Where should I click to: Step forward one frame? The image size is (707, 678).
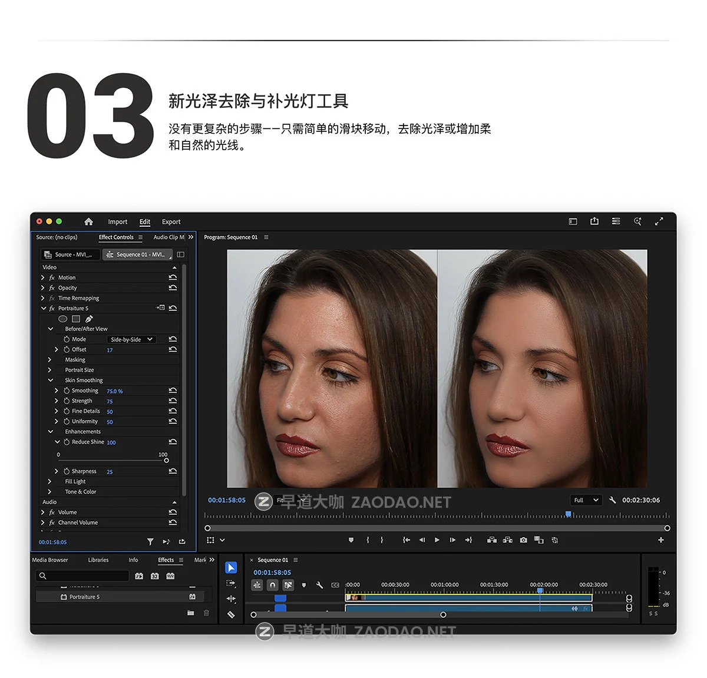click(x=452, y=540)
